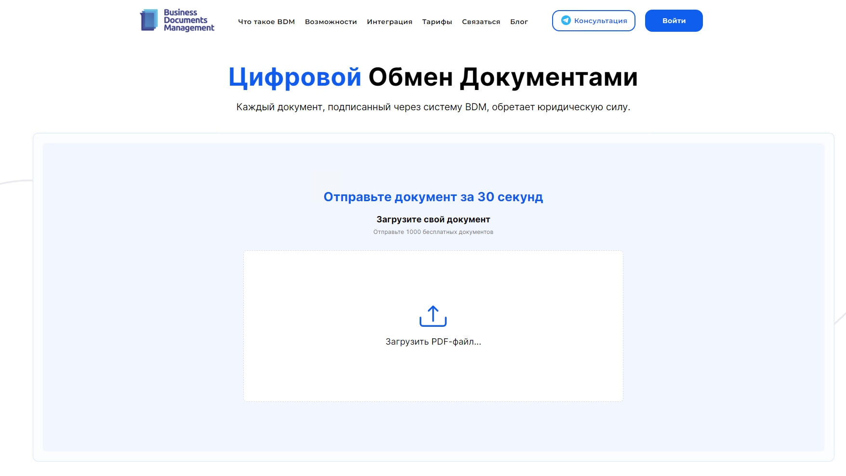Click the Отправьте 1000 бесплатных документов text
Image resolution: width=846 pixels, height=476 pixels.
tap(433, 232)
